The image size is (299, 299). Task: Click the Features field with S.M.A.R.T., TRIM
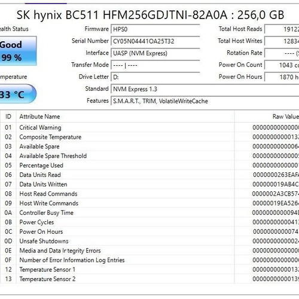click(205, 101)
